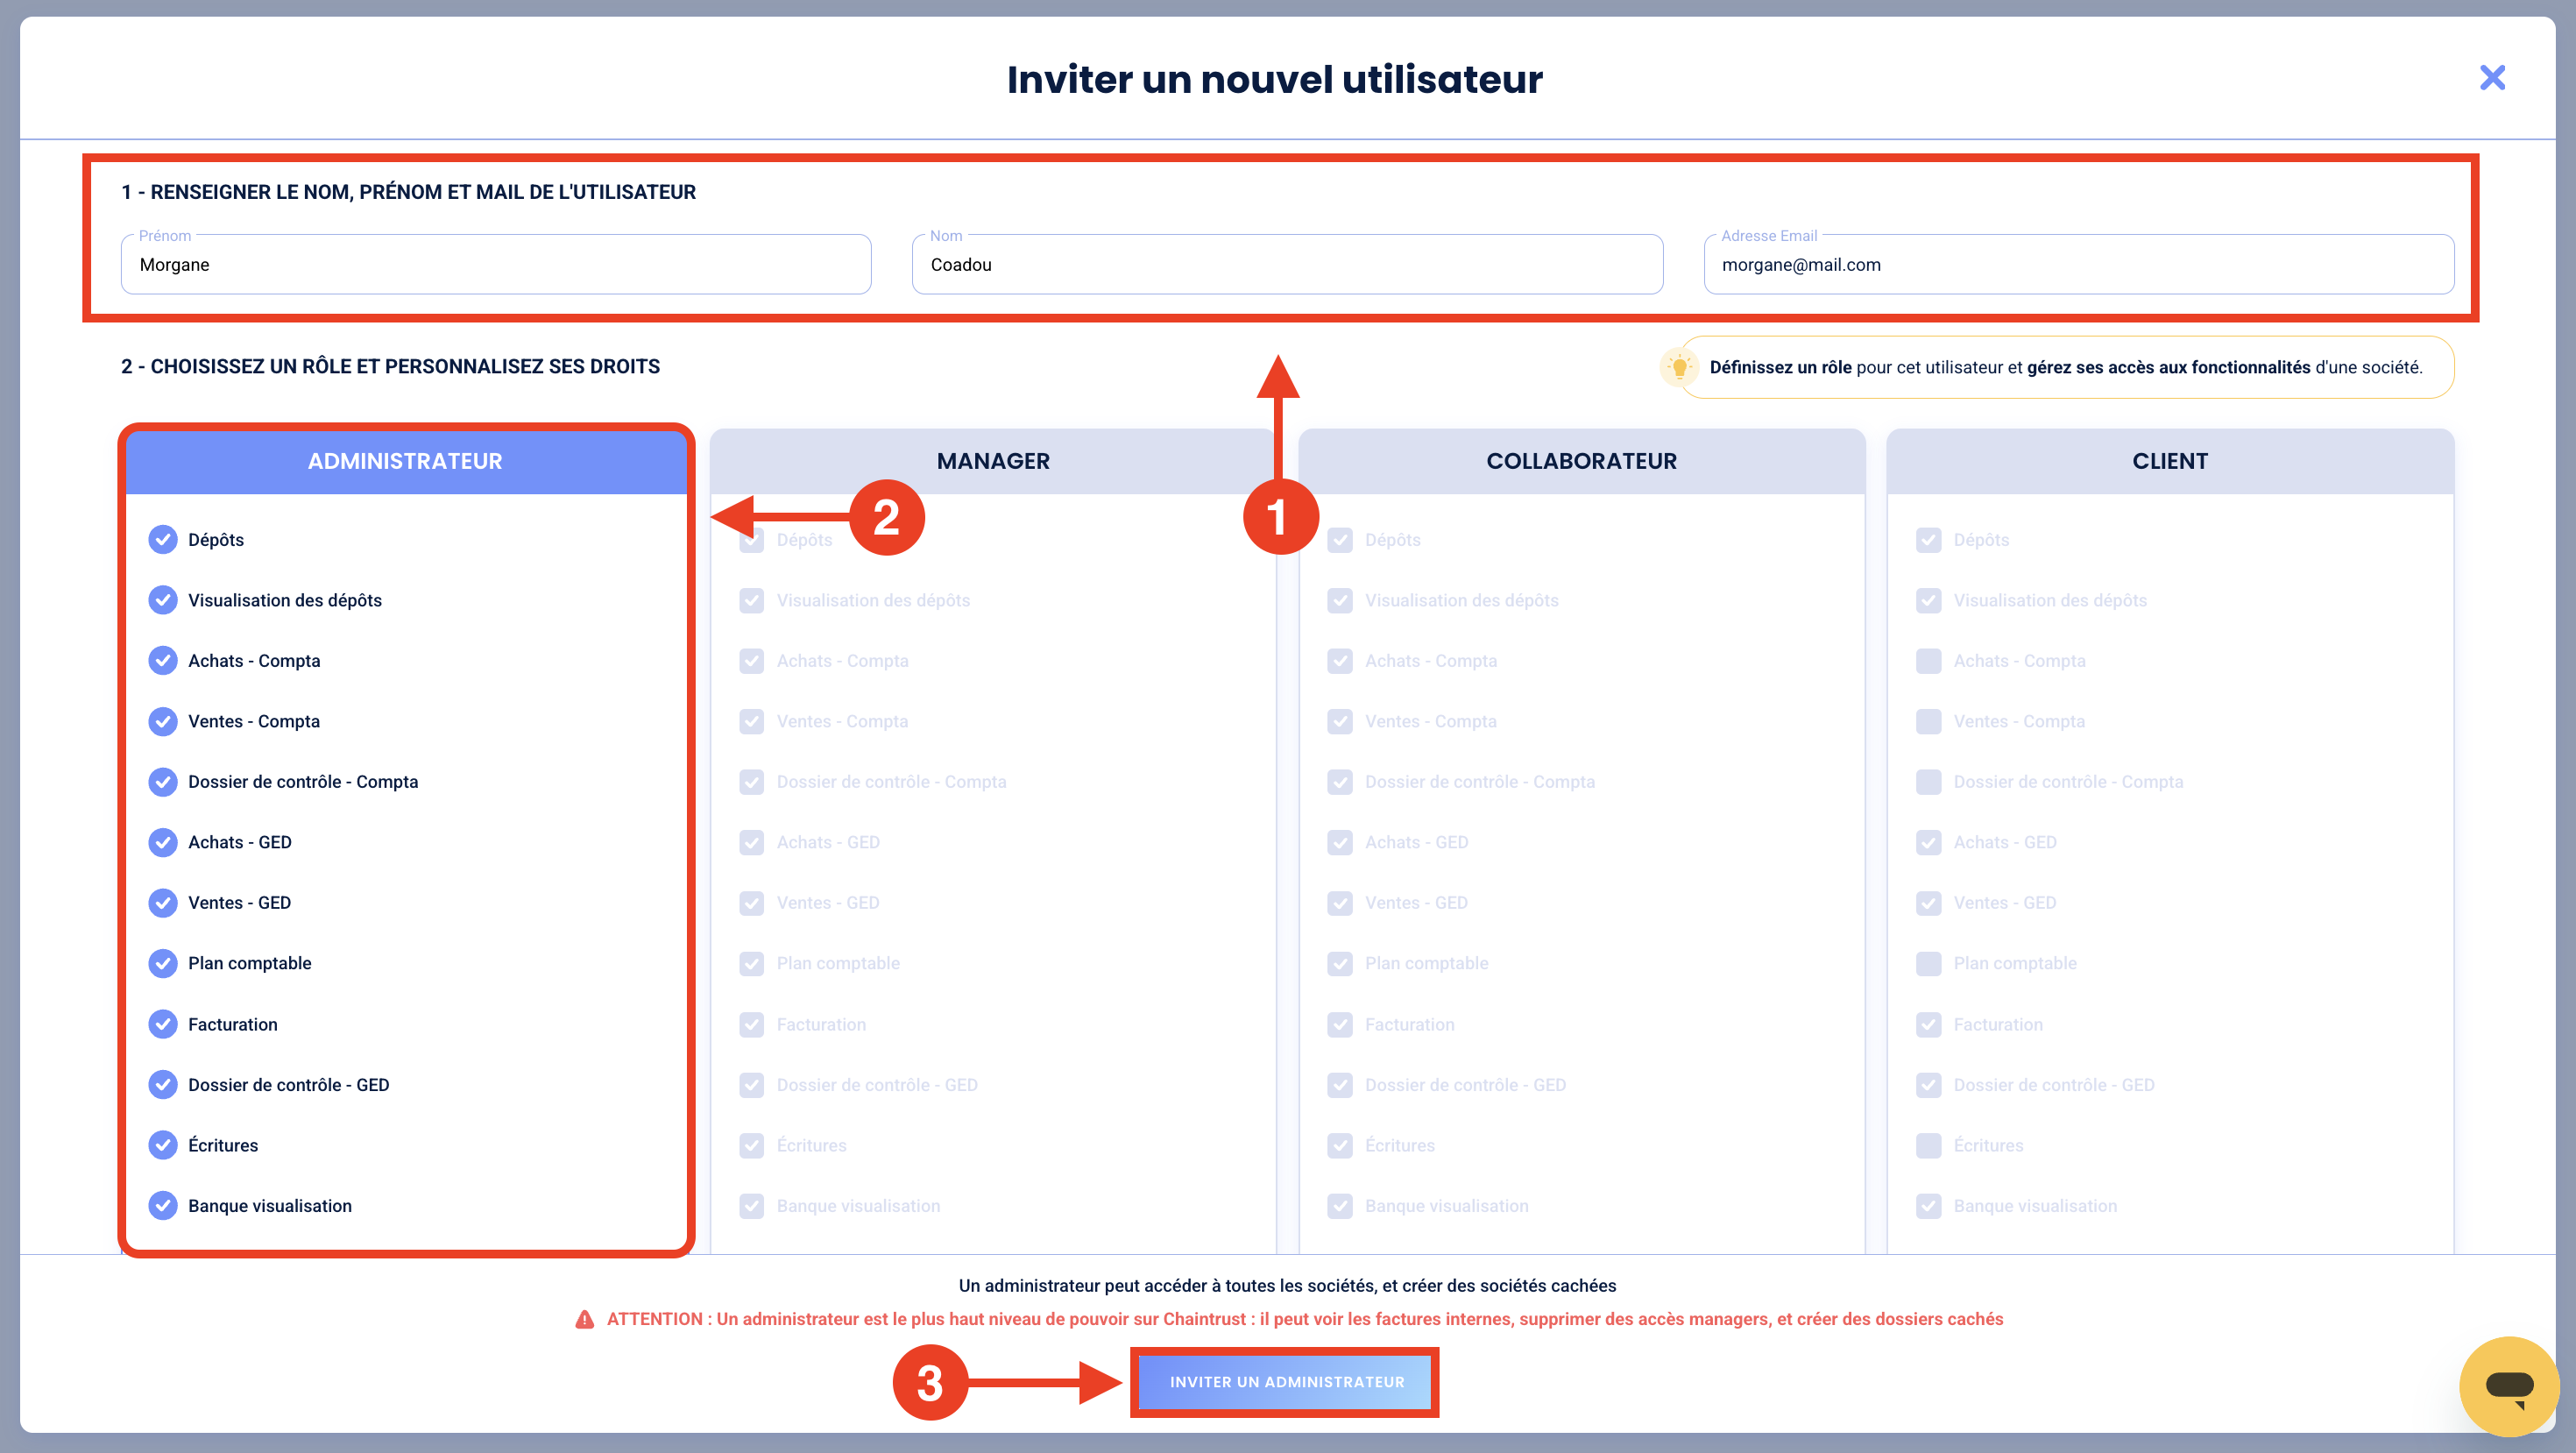Toggle Client Écritures checkbox
The width and height of the screenshot is (2576, 1453).
tap(1929, 1146)
